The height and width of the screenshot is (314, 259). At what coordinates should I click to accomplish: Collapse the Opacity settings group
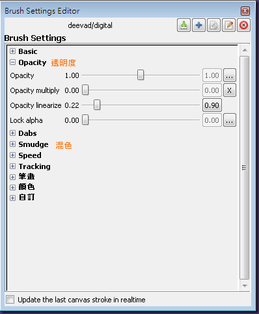(x=13, y=62)
